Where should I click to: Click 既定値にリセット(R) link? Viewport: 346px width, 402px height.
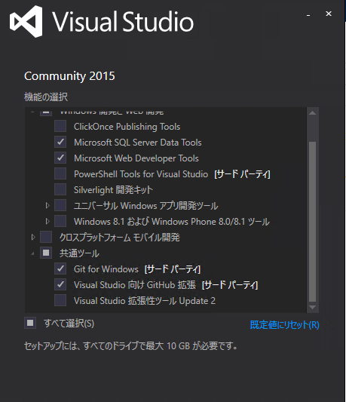tap(284, 325)
